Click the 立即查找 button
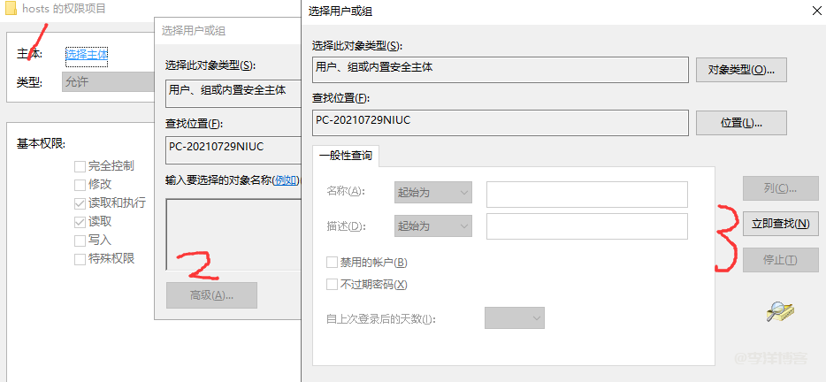The height and width of the screenshot is (382, 826). coord(779,224)
